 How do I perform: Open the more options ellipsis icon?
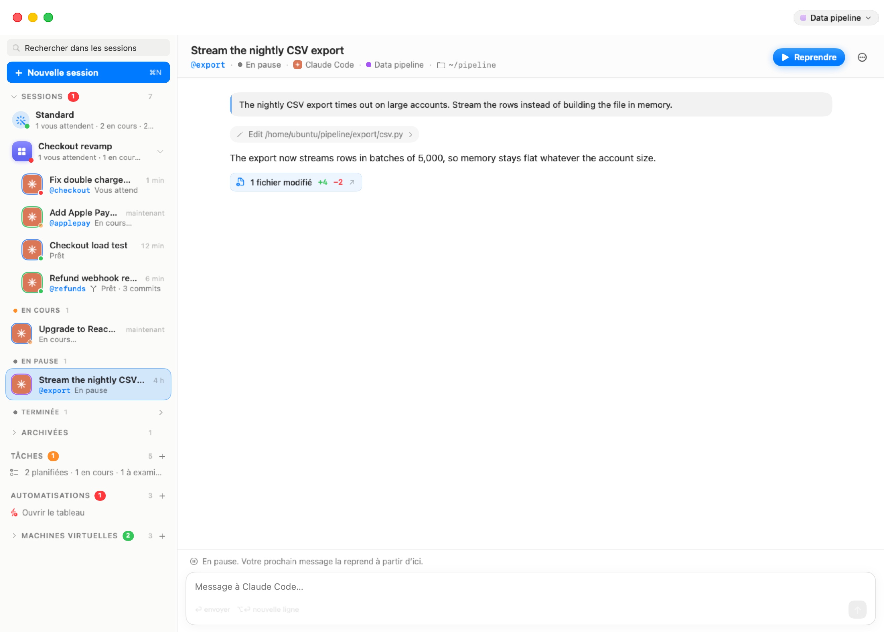(862, 57)
